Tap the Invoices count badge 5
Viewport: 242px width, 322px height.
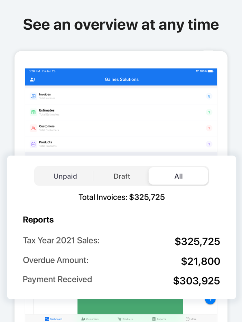tap(209, 96)
